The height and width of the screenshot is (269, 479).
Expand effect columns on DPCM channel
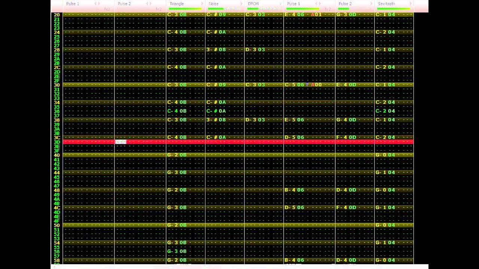281,4
